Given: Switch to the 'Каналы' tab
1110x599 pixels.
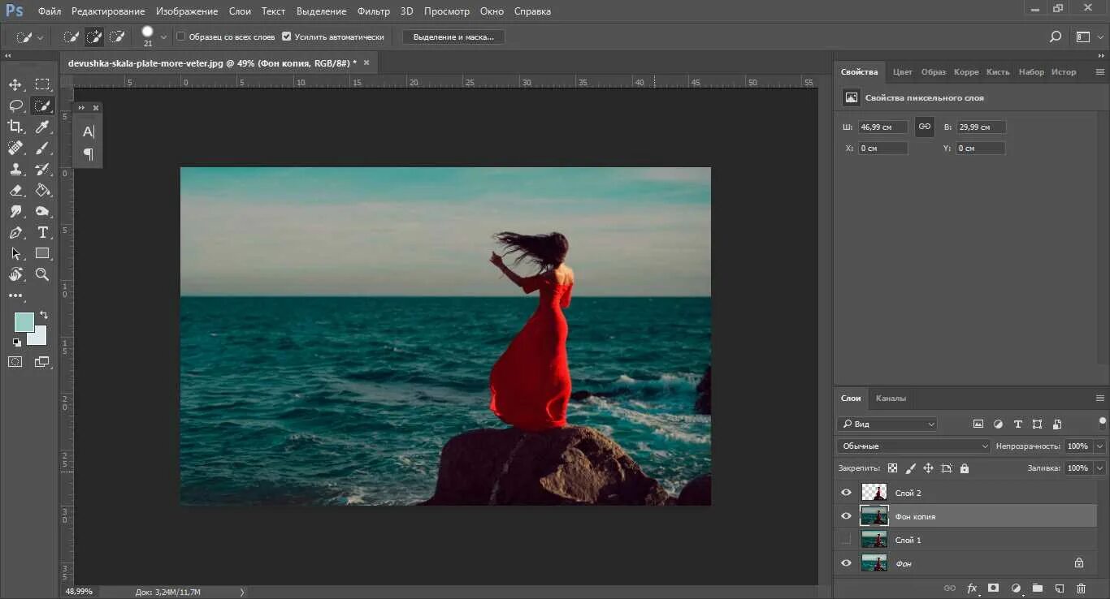Looking at the screenshot, I should click(x=891, y=398).
